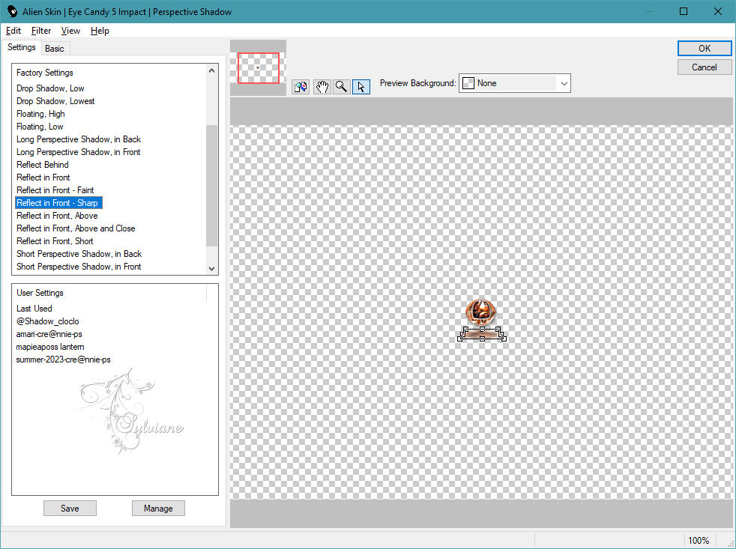Click the Factory Settings scroll up arrow
Screen dimensions: 736x549
tap(211, 70)
